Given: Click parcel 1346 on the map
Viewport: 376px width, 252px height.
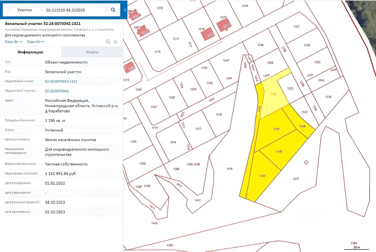Looking at the screenshot, I should 260,45.
